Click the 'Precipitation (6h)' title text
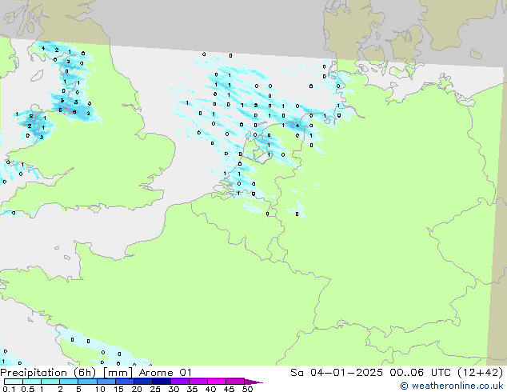 48,373
